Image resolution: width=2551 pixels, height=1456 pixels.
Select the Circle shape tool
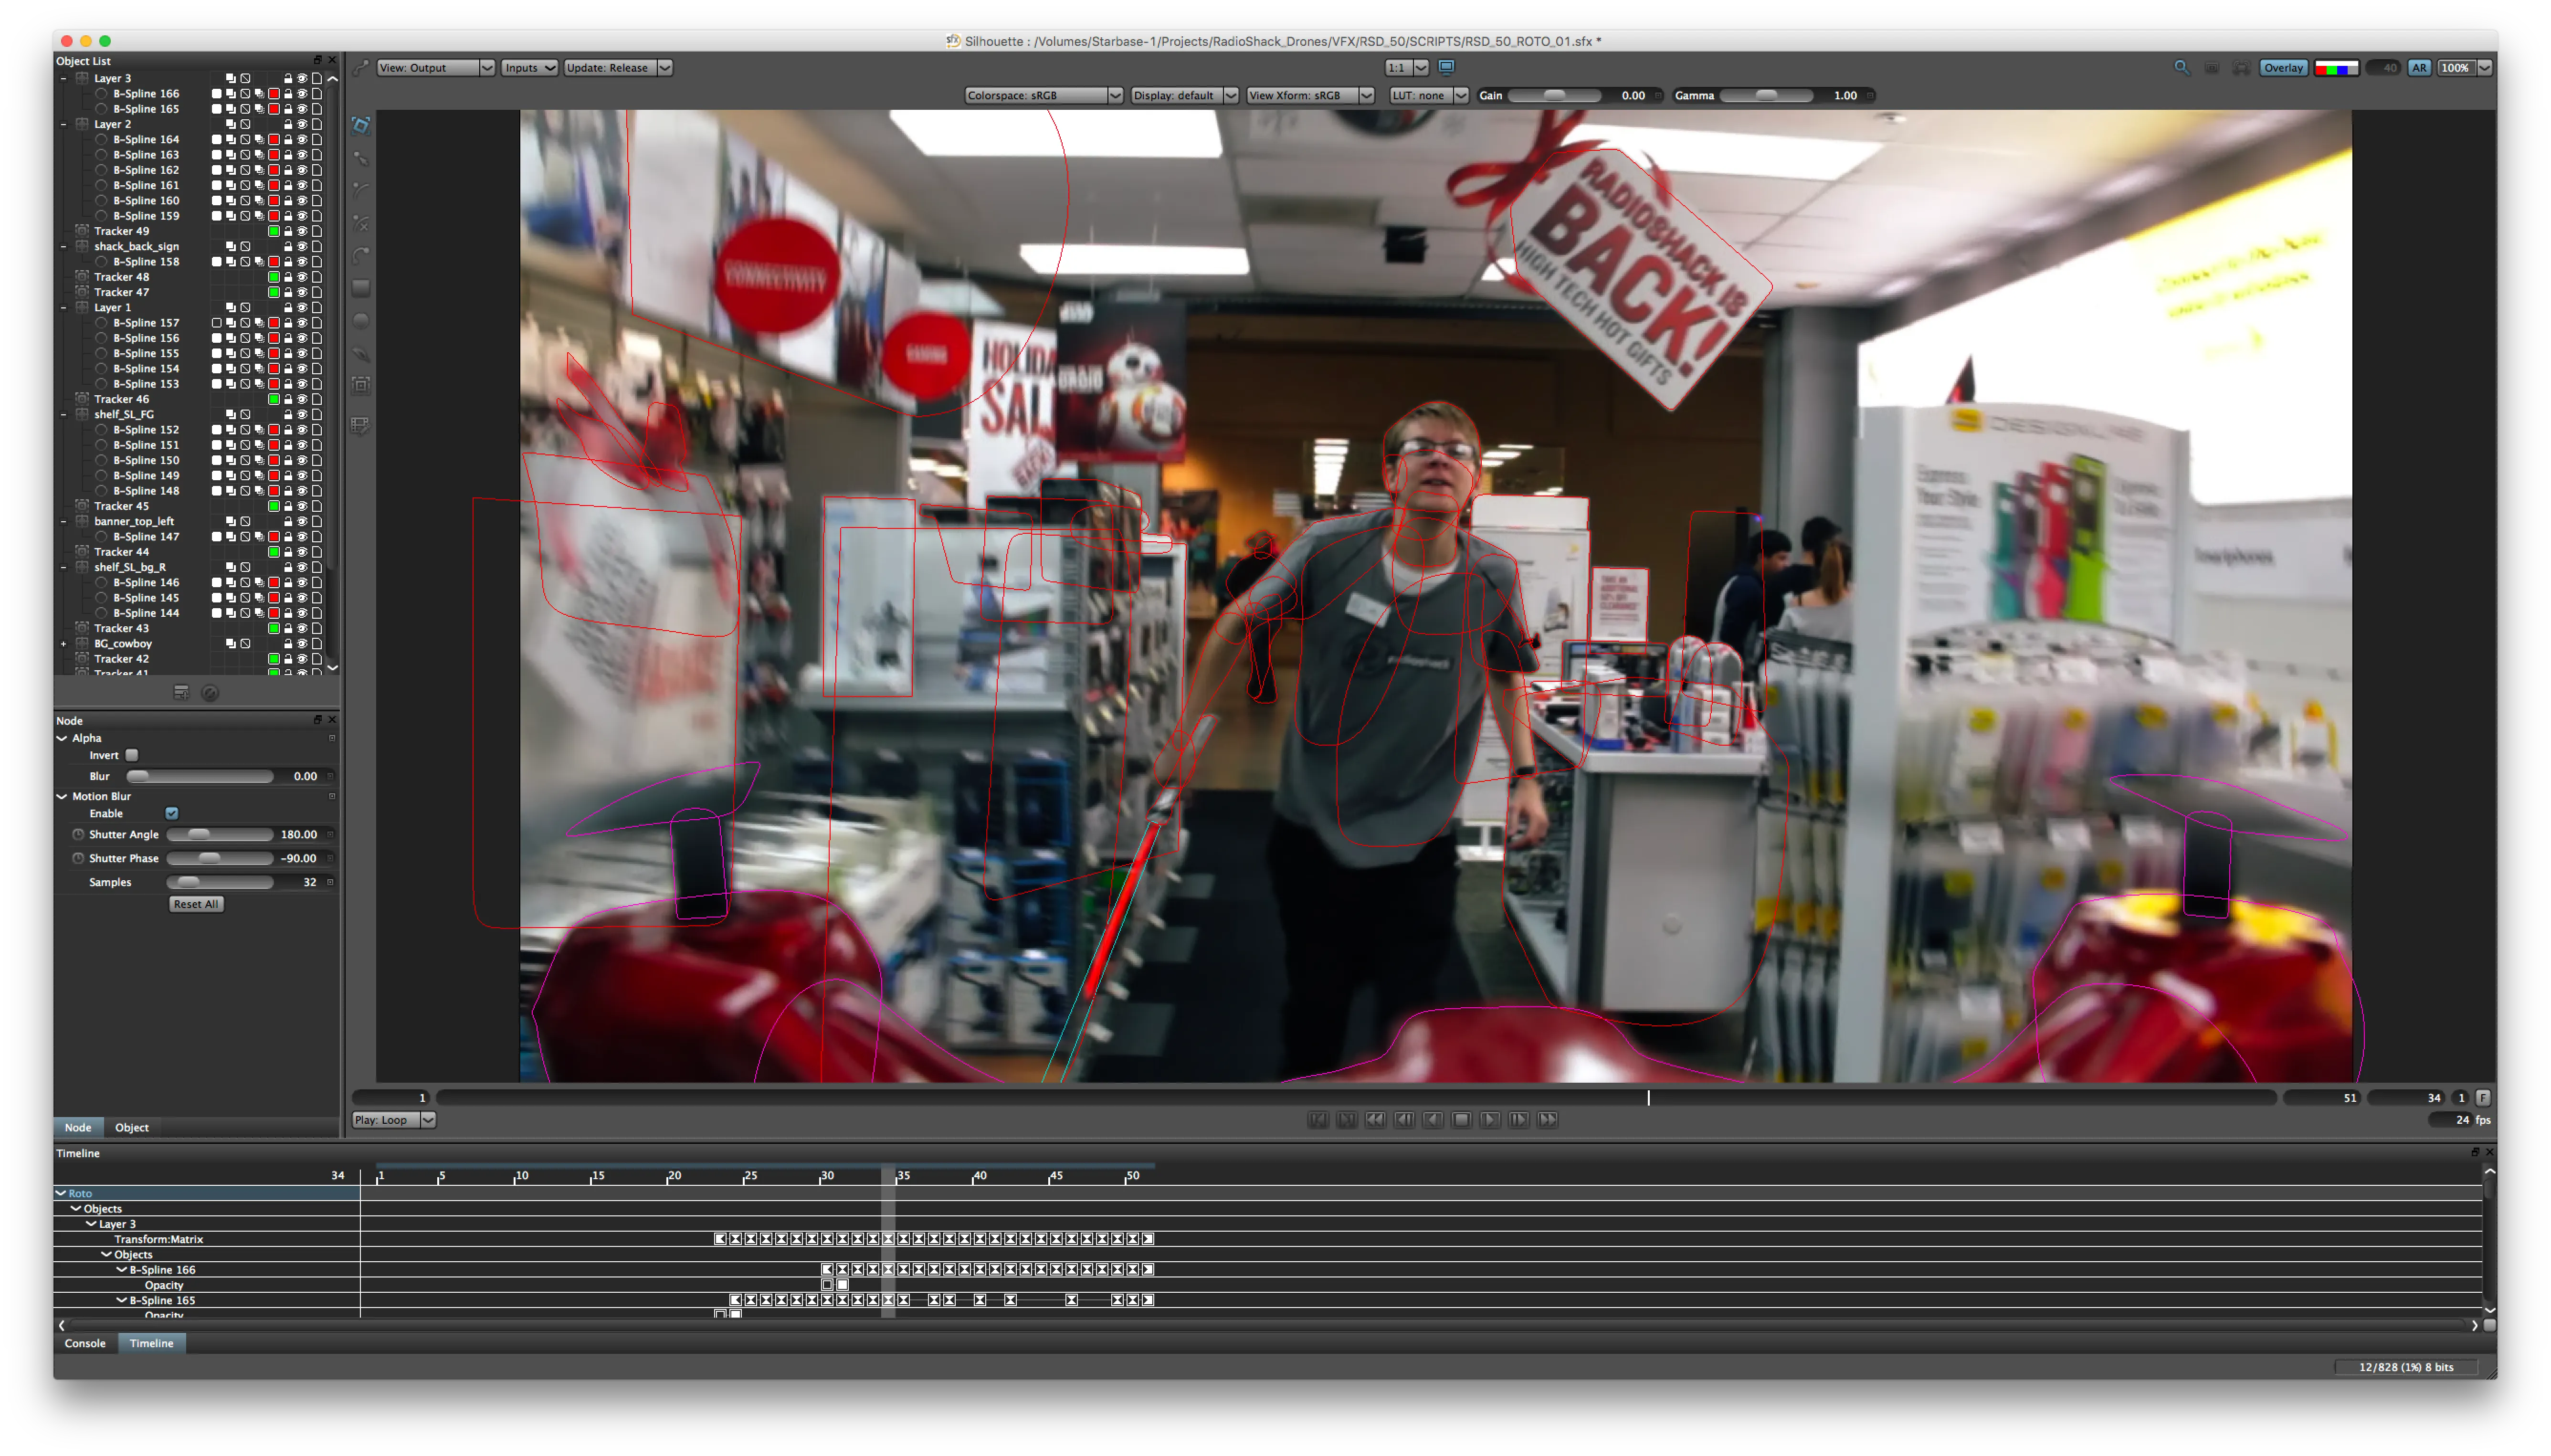pyautogui.click(x=361, y=321)
